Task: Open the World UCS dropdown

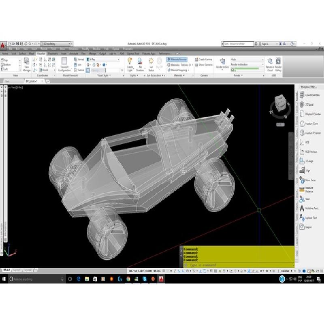Action: pos(47,70)
